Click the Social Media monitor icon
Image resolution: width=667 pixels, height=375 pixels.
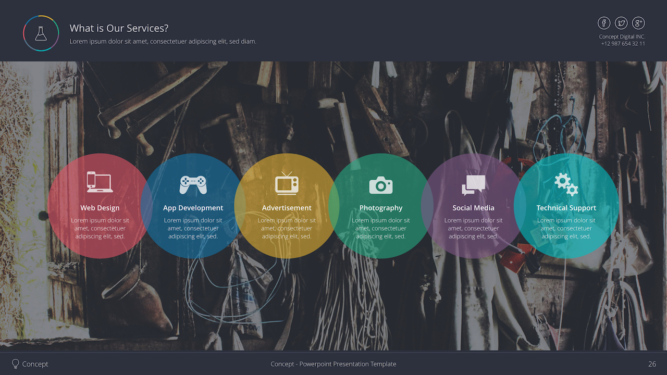pos(474,184)
